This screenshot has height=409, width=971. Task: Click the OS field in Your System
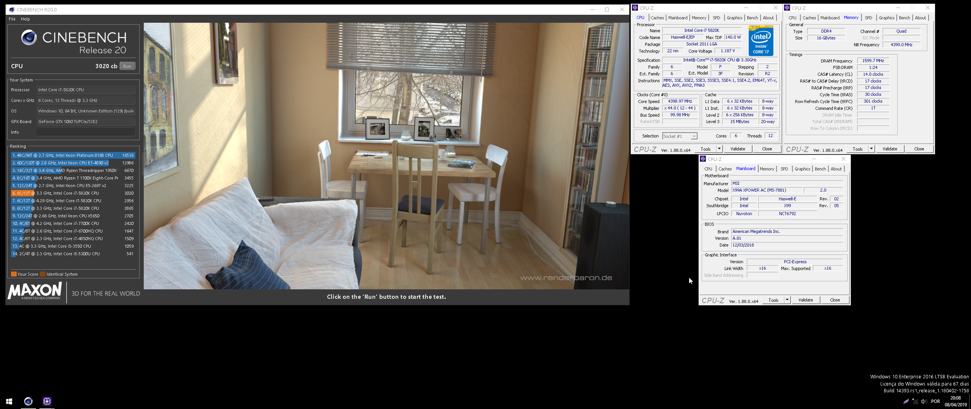click(x=86, y=111)
